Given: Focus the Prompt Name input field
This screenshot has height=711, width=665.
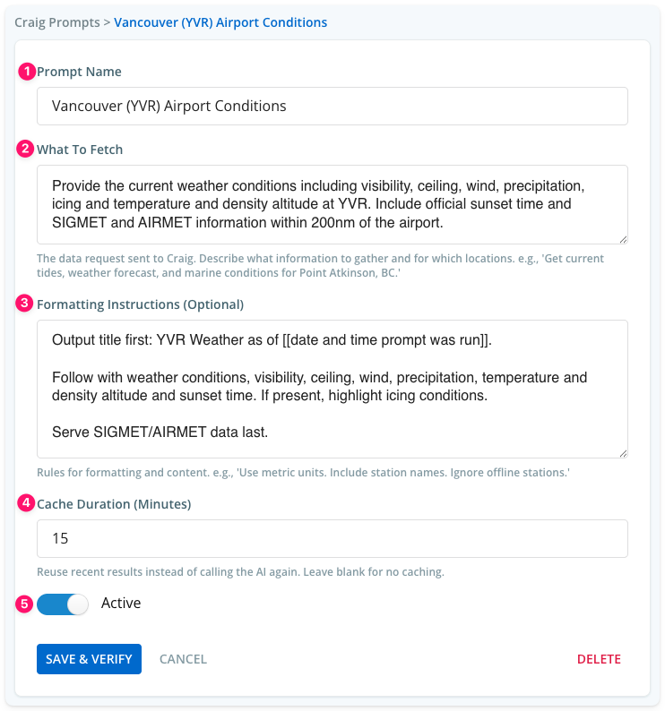Looking at the screenshot, I should (332, 106).
